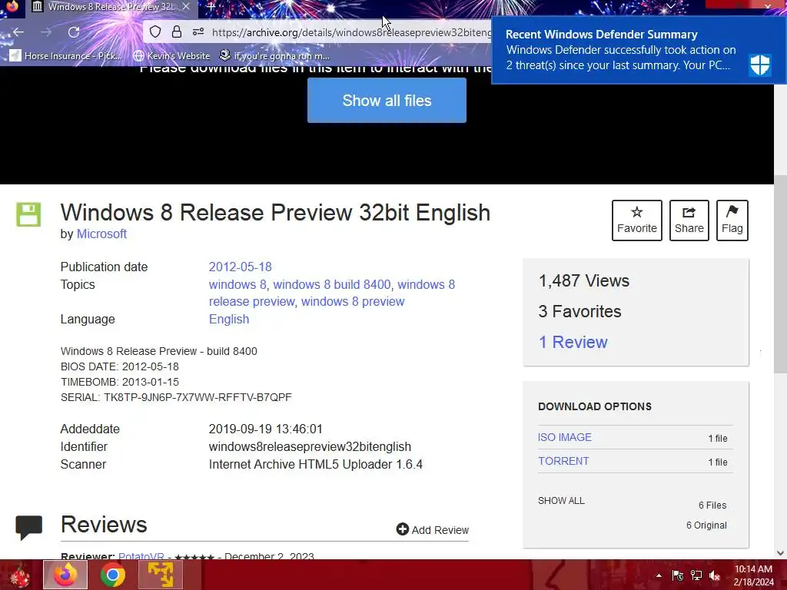
Task: Click the Show all files button
Action: 387,101
